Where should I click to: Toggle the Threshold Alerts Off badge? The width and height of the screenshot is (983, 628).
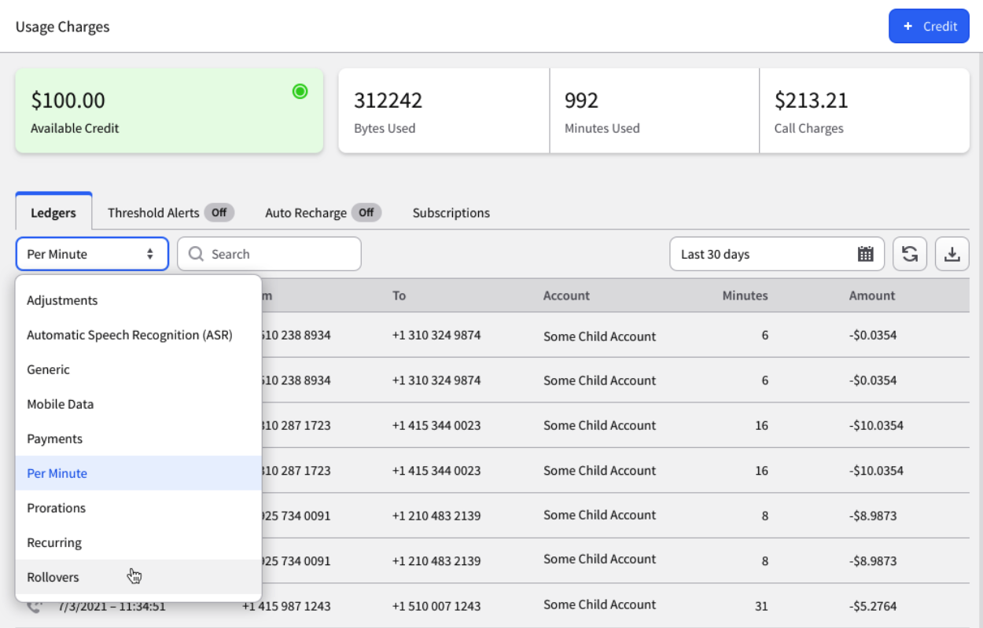click(x=219, y=212)
